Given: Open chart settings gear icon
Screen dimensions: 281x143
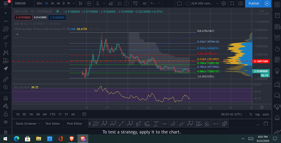Looking at the screenshot, I should tap(223, 4).
